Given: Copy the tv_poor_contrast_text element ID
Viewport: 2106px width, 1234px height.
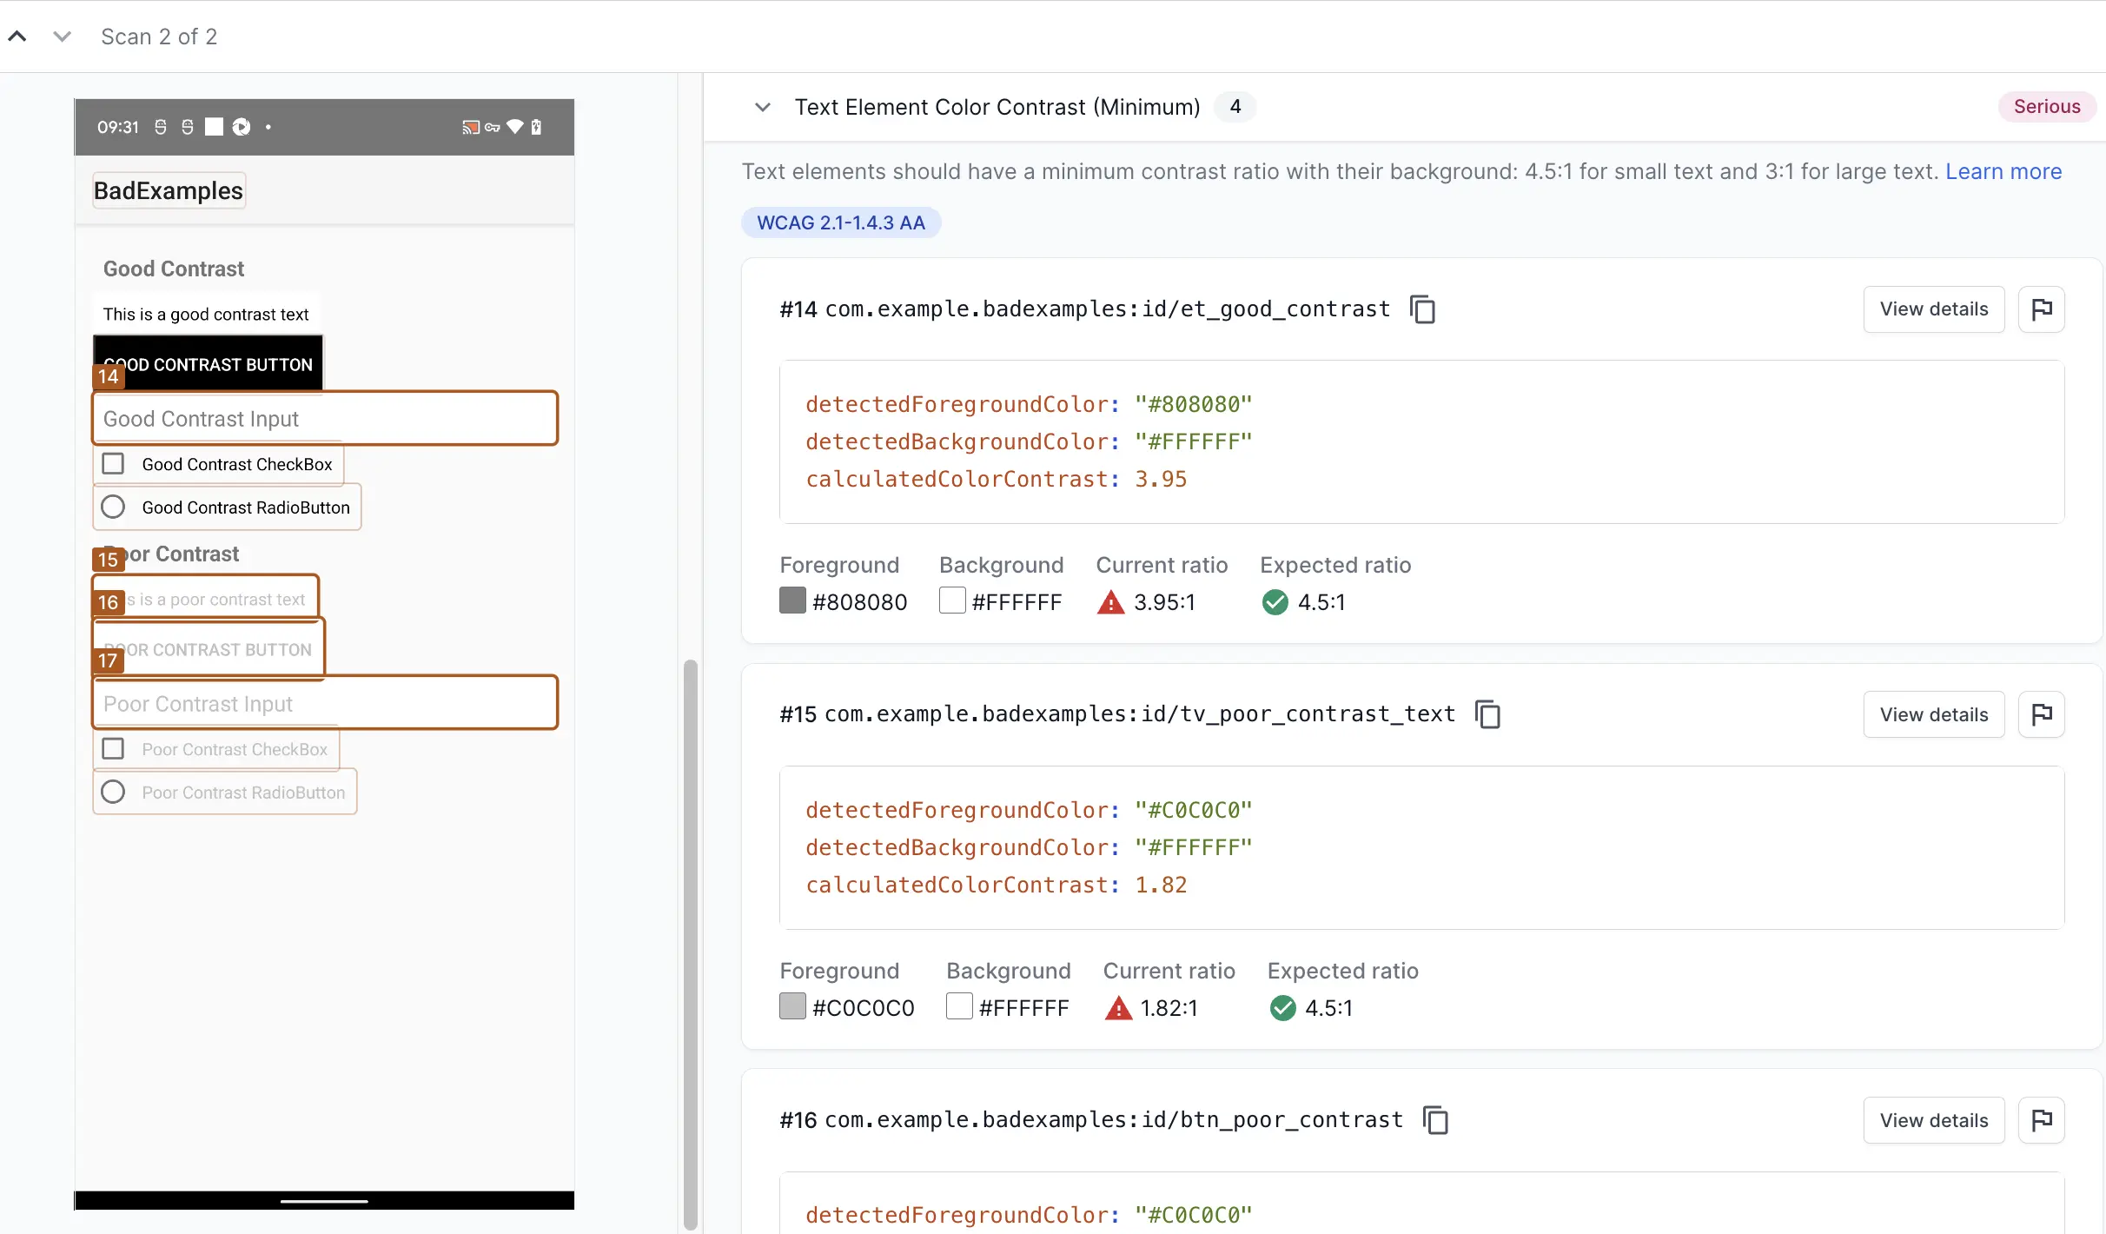Looking at the screenshot, I should tap(1488, 714).
